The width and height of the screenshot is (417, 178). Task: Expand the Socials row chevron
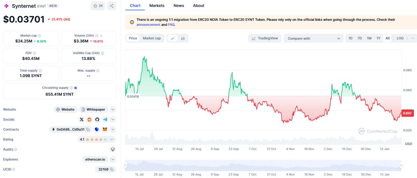pos(113,119)
